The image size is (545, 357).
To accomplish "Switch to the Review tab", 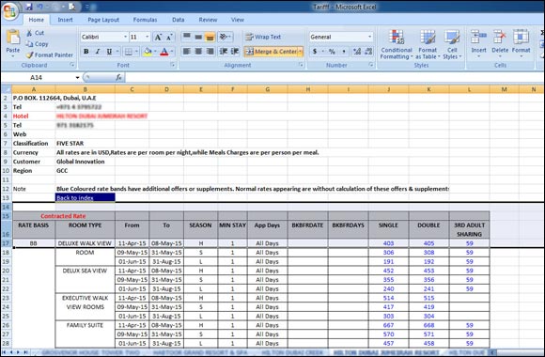I will [208, 20].
